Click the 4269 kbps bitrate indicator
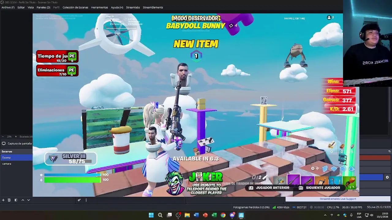 coord(281,207)
